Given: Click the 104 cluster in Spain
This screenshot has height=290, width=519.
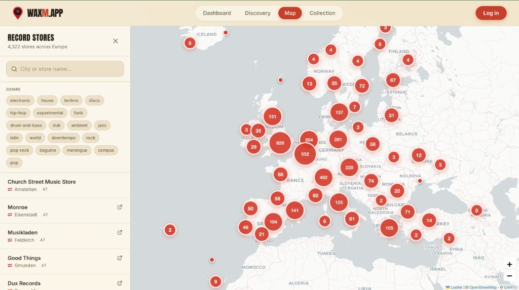Looking at the screenshot, I should point(273,222).
